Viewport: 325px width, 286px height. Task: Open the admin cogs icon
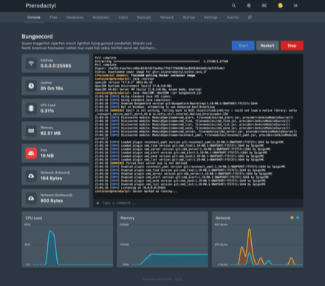coord(264,5)
